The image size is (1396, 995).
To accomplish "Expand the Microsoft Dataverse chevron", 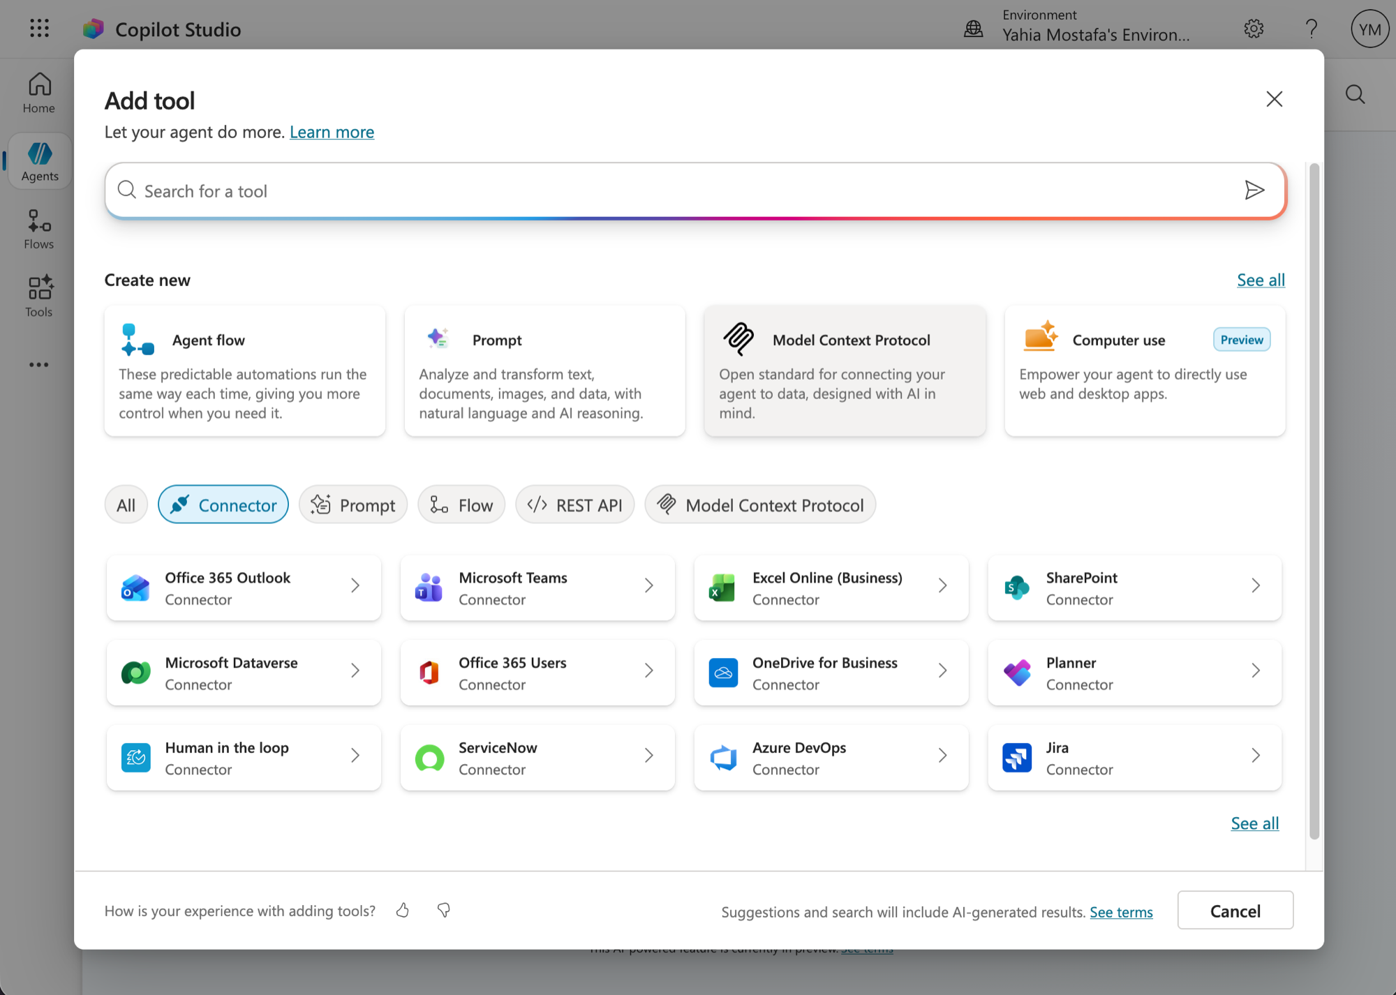I will point(355,671).
